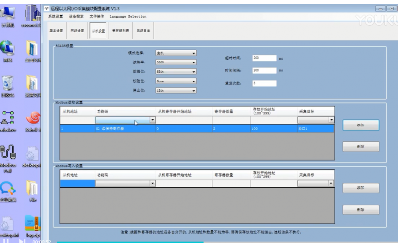Click the 超时时间 input field

[264, 58]
